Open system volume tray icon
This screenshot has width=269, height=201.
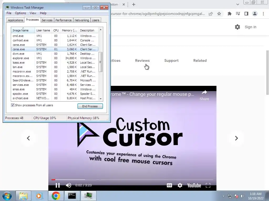click(242, 196)
